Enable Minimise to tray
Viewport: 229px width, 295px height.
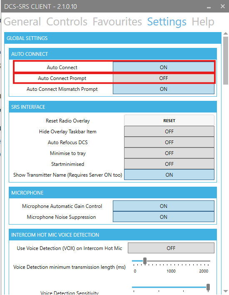[x=169, y=153]
